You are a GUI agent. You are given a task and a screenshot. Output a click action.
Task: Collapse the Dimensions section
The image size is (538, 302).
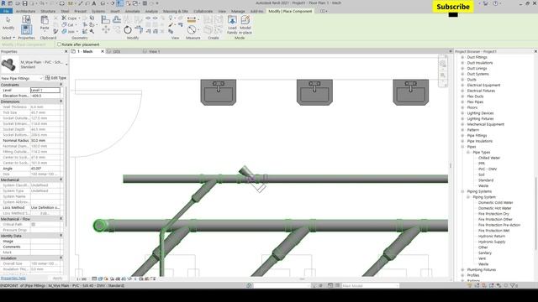click(61, 102)
